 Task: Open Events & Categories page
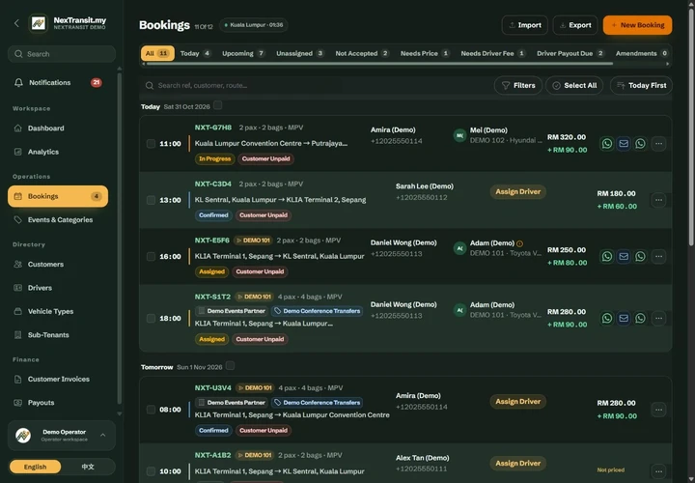pyautogui.click(x=58, y=219)
